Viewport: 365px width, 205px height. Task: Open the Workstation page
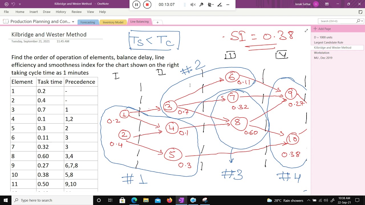point(321,53)
